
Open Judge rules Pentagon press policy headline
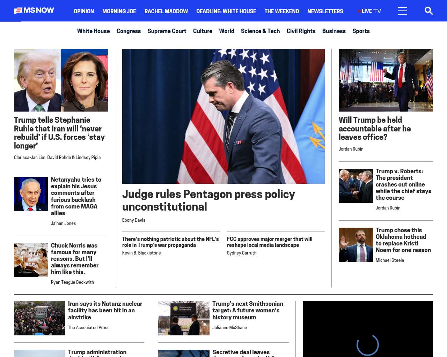[208, 200]
